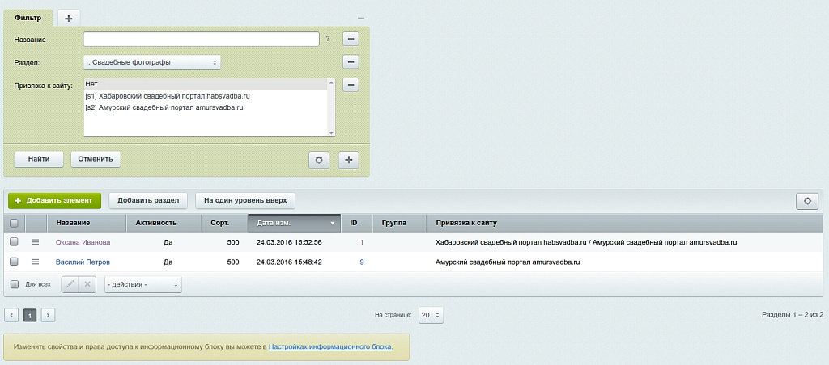
Task: Click the delete X icon below the table
Action: tap(87, 284)
